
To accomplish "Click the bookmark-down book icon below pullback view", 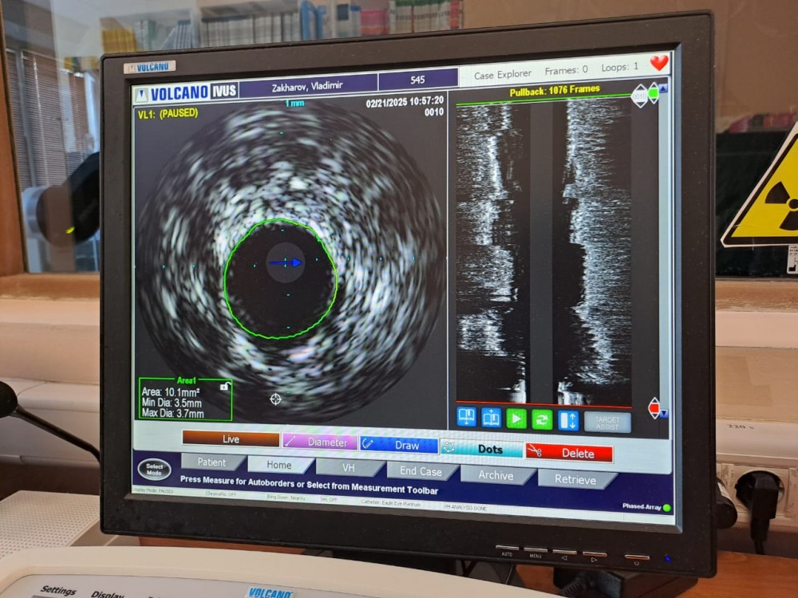I will point(466,417).
